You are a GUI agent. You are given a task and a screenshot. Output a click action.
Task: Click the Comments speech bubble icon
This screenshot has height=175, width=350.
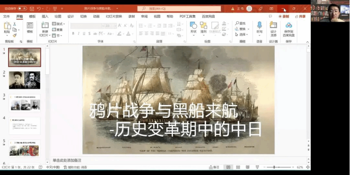tap(270, 16)
